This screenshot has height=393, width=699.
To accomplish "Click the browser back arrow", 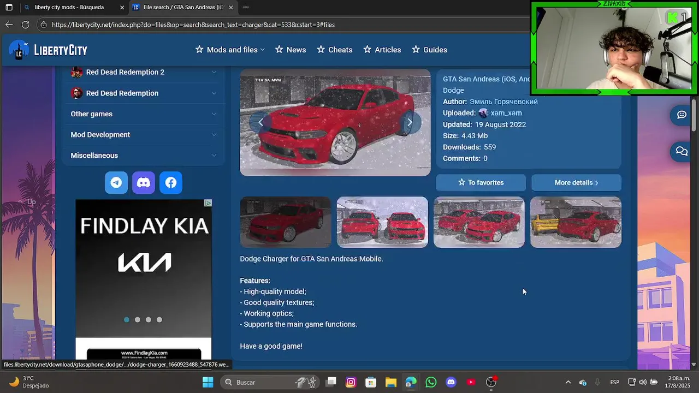I will 9,25.
